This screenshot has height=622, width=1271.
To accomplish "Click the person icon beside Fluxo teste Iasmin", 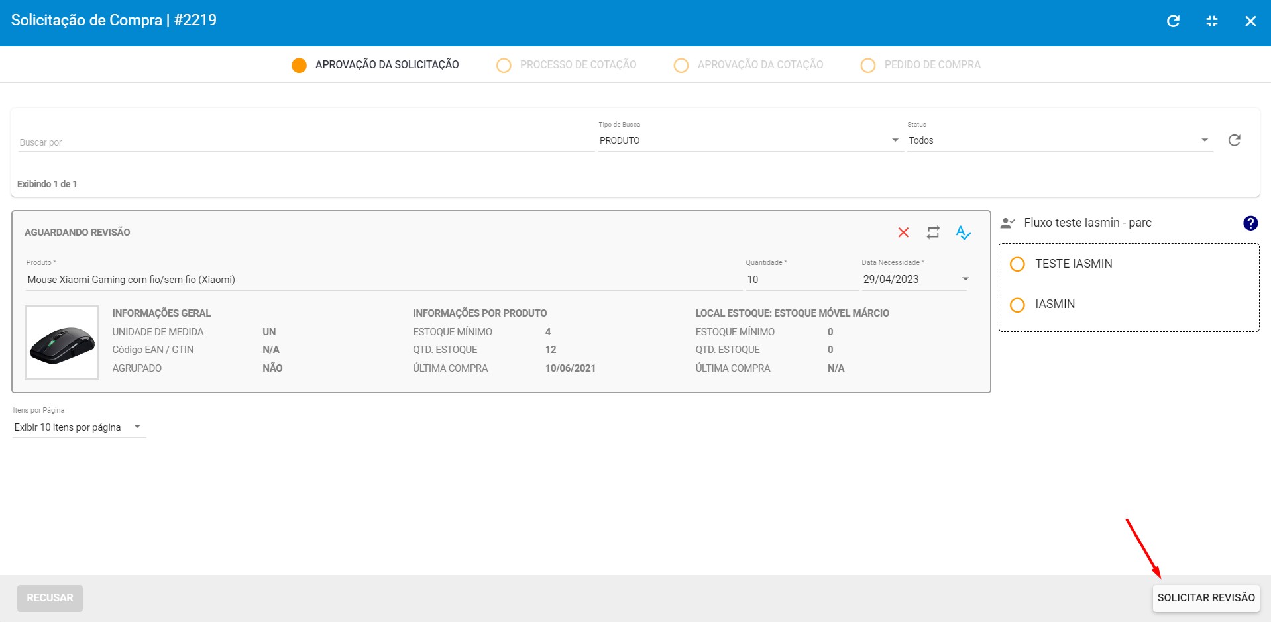I will pyautogui.click(x=1007, y=223).
